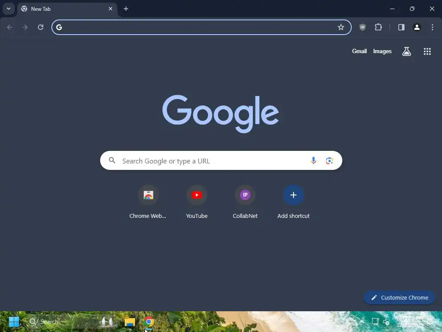
Task: Open File Explorer from the taskbar
Action: (x=130, y=322)
